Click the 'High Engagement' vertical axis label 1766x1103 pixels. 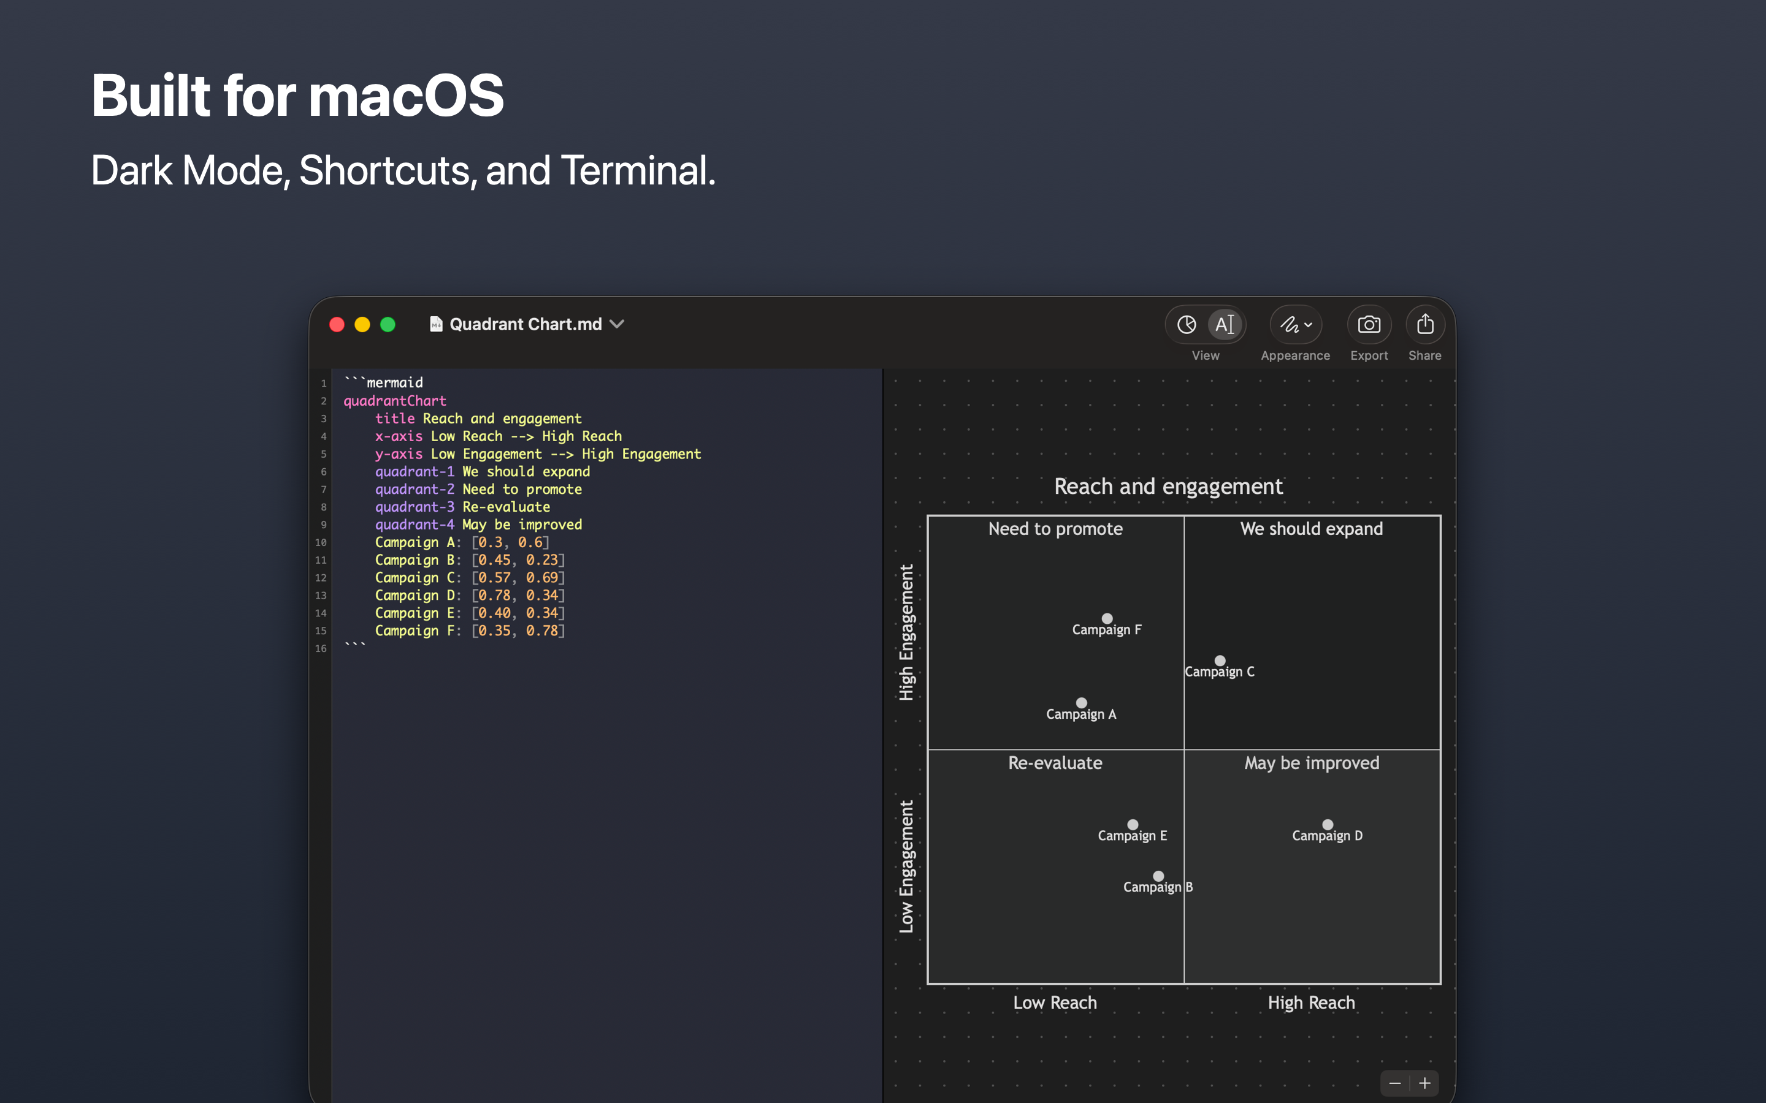pyautogui.click(x=906, y=632)
